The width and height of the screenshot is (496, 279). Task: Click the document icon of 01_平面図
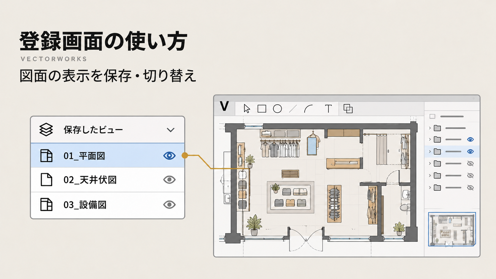[x=46, y=156]
